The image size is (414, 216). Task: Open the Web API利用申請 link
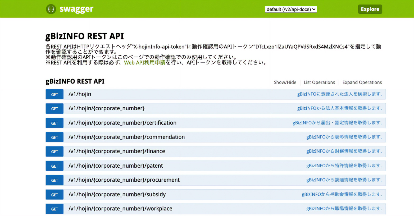point(145,63)
